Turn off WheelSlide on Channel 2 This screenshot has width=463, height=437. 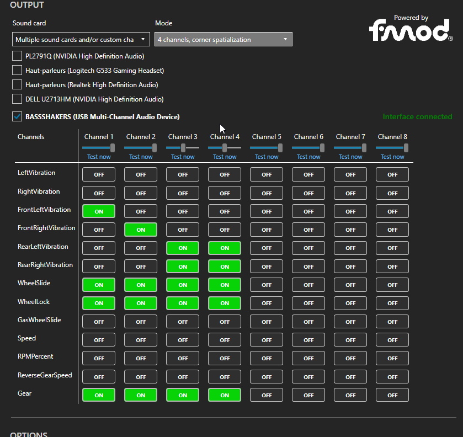(141, 285)
